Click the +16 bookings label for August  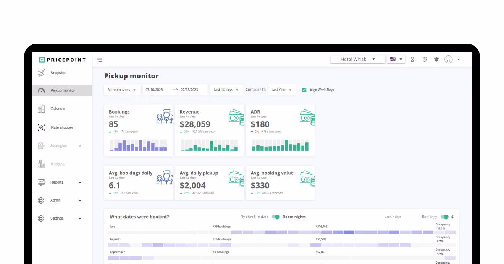[x=222, y=239]
